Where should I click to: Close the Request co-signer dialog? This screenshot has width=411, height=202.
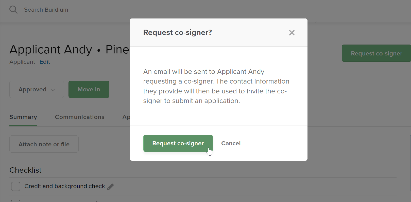pyautogui.click(x=292, y=33)
